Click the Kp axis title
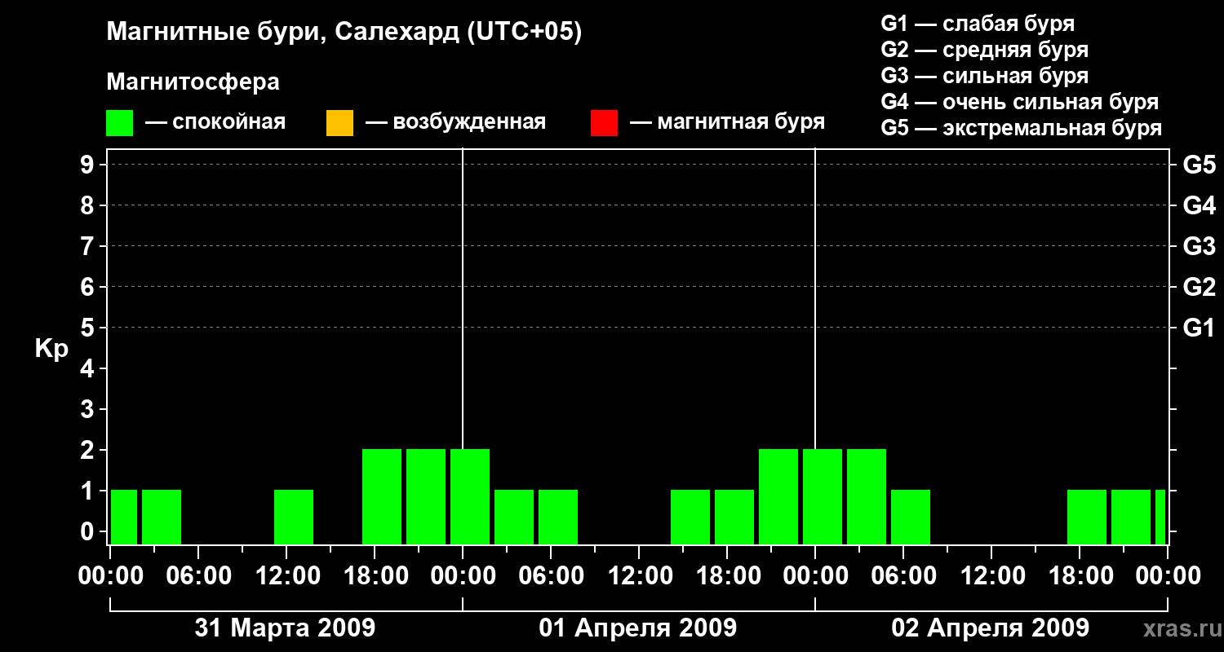The image size is (1224, 652). pos(51,349)
